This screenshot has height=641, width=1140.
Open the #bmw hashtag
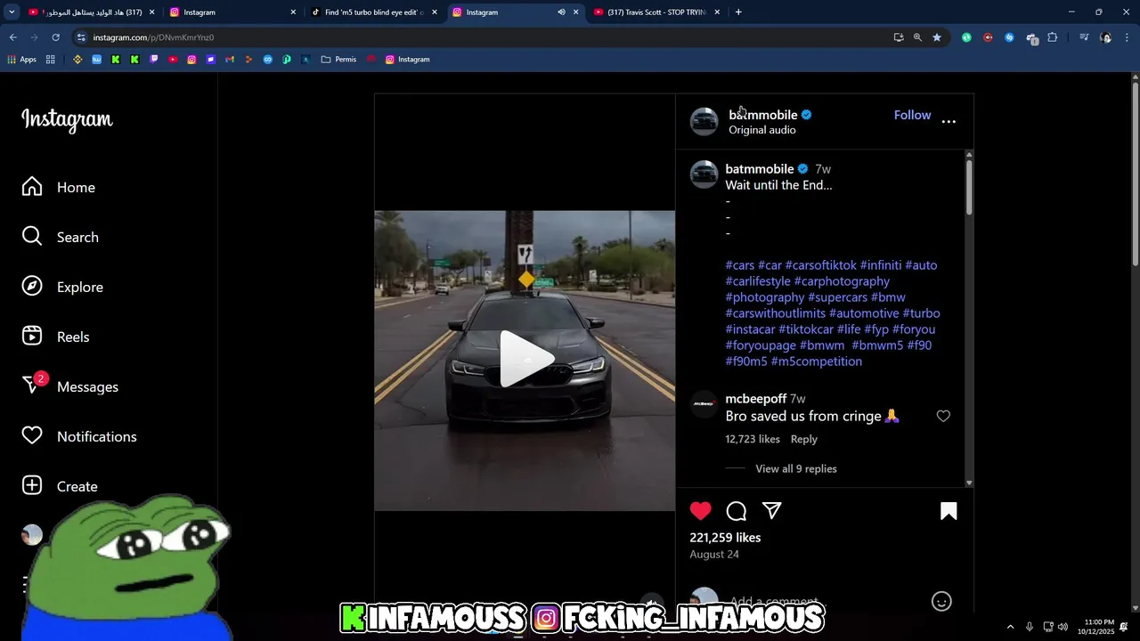888,297
